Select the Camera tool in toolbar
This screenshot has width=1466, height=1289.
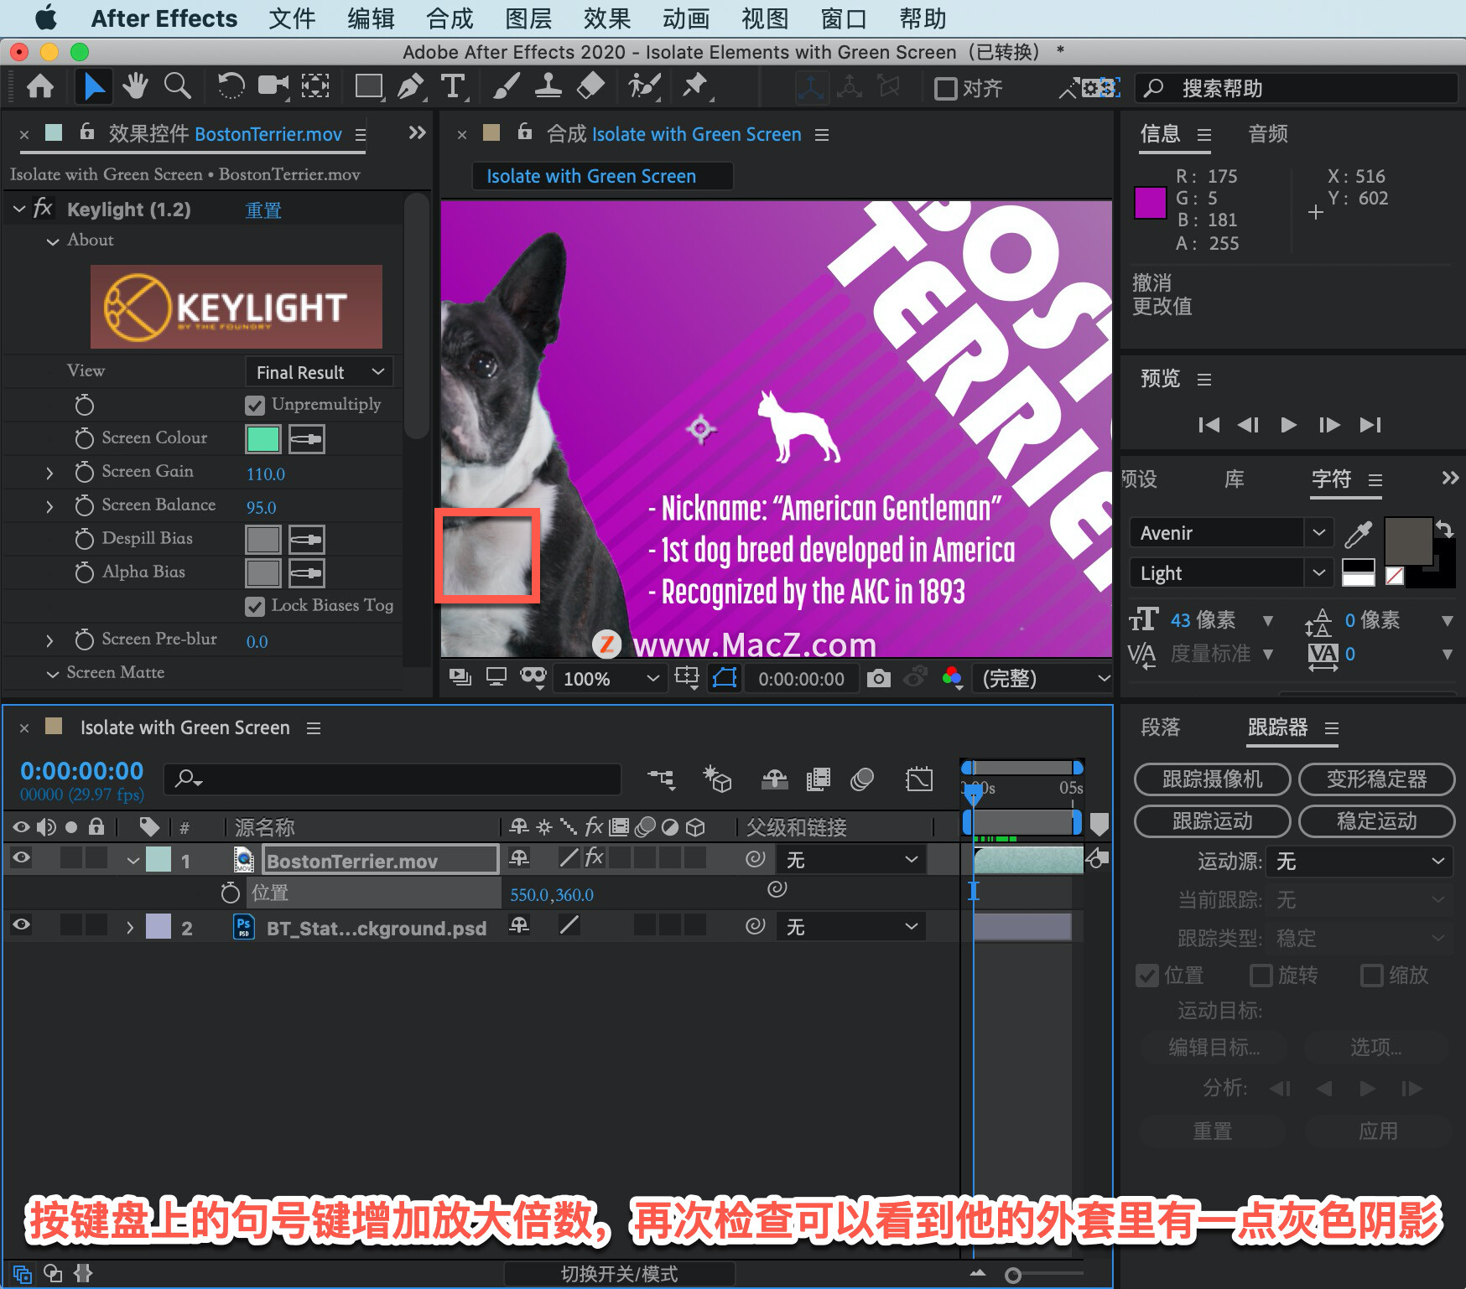(273, 86)
